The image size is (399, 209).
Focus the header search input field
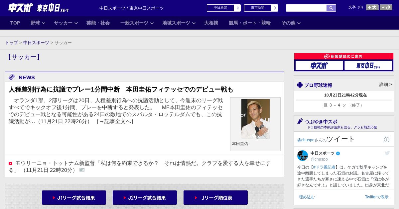(306, 8)
